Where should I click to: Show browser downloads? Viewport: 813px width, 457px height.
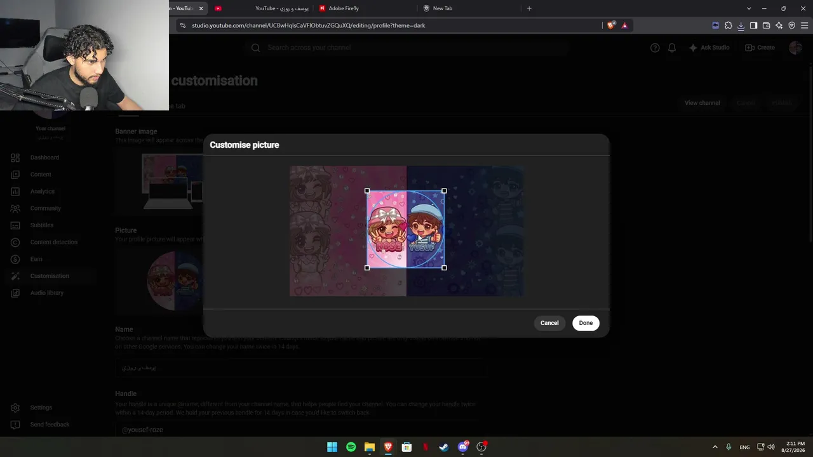pyautogui.click(x=741, y=25)
